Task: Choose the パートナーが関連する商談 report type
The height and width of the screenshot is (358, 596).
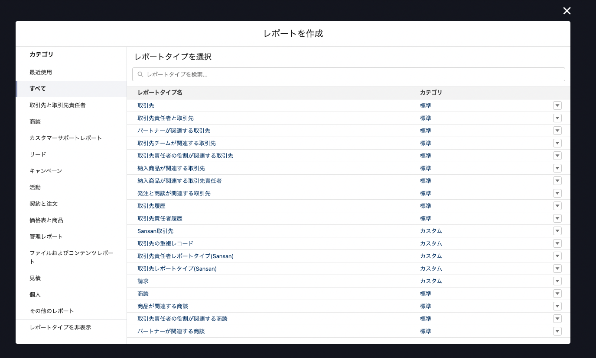Action: (171, 331)
